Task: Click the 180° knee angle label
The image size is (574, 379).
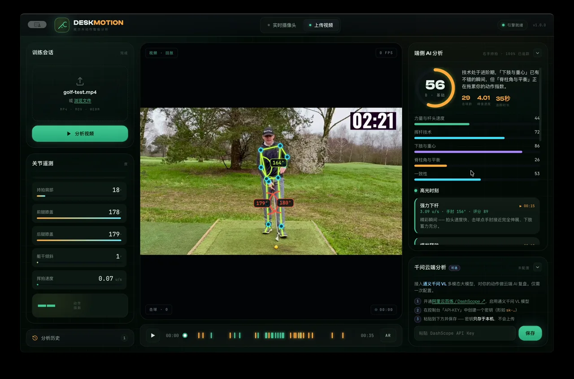Action: click(285, 203)
